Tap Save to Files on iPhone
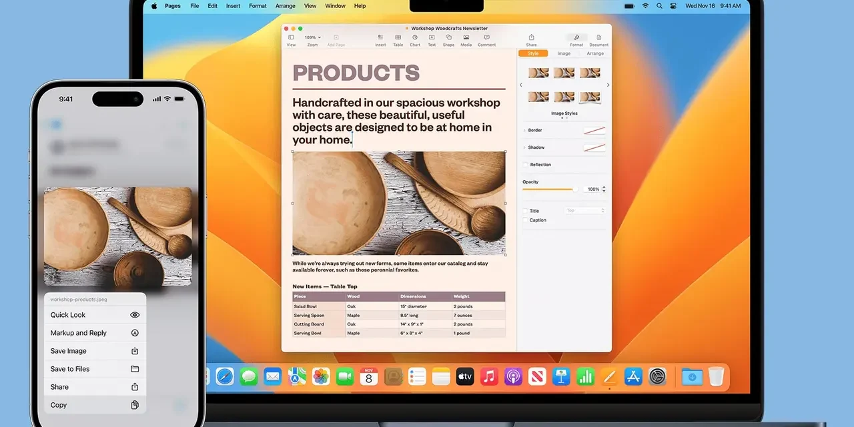Viewport: 854px width, 427px height. 95,369
